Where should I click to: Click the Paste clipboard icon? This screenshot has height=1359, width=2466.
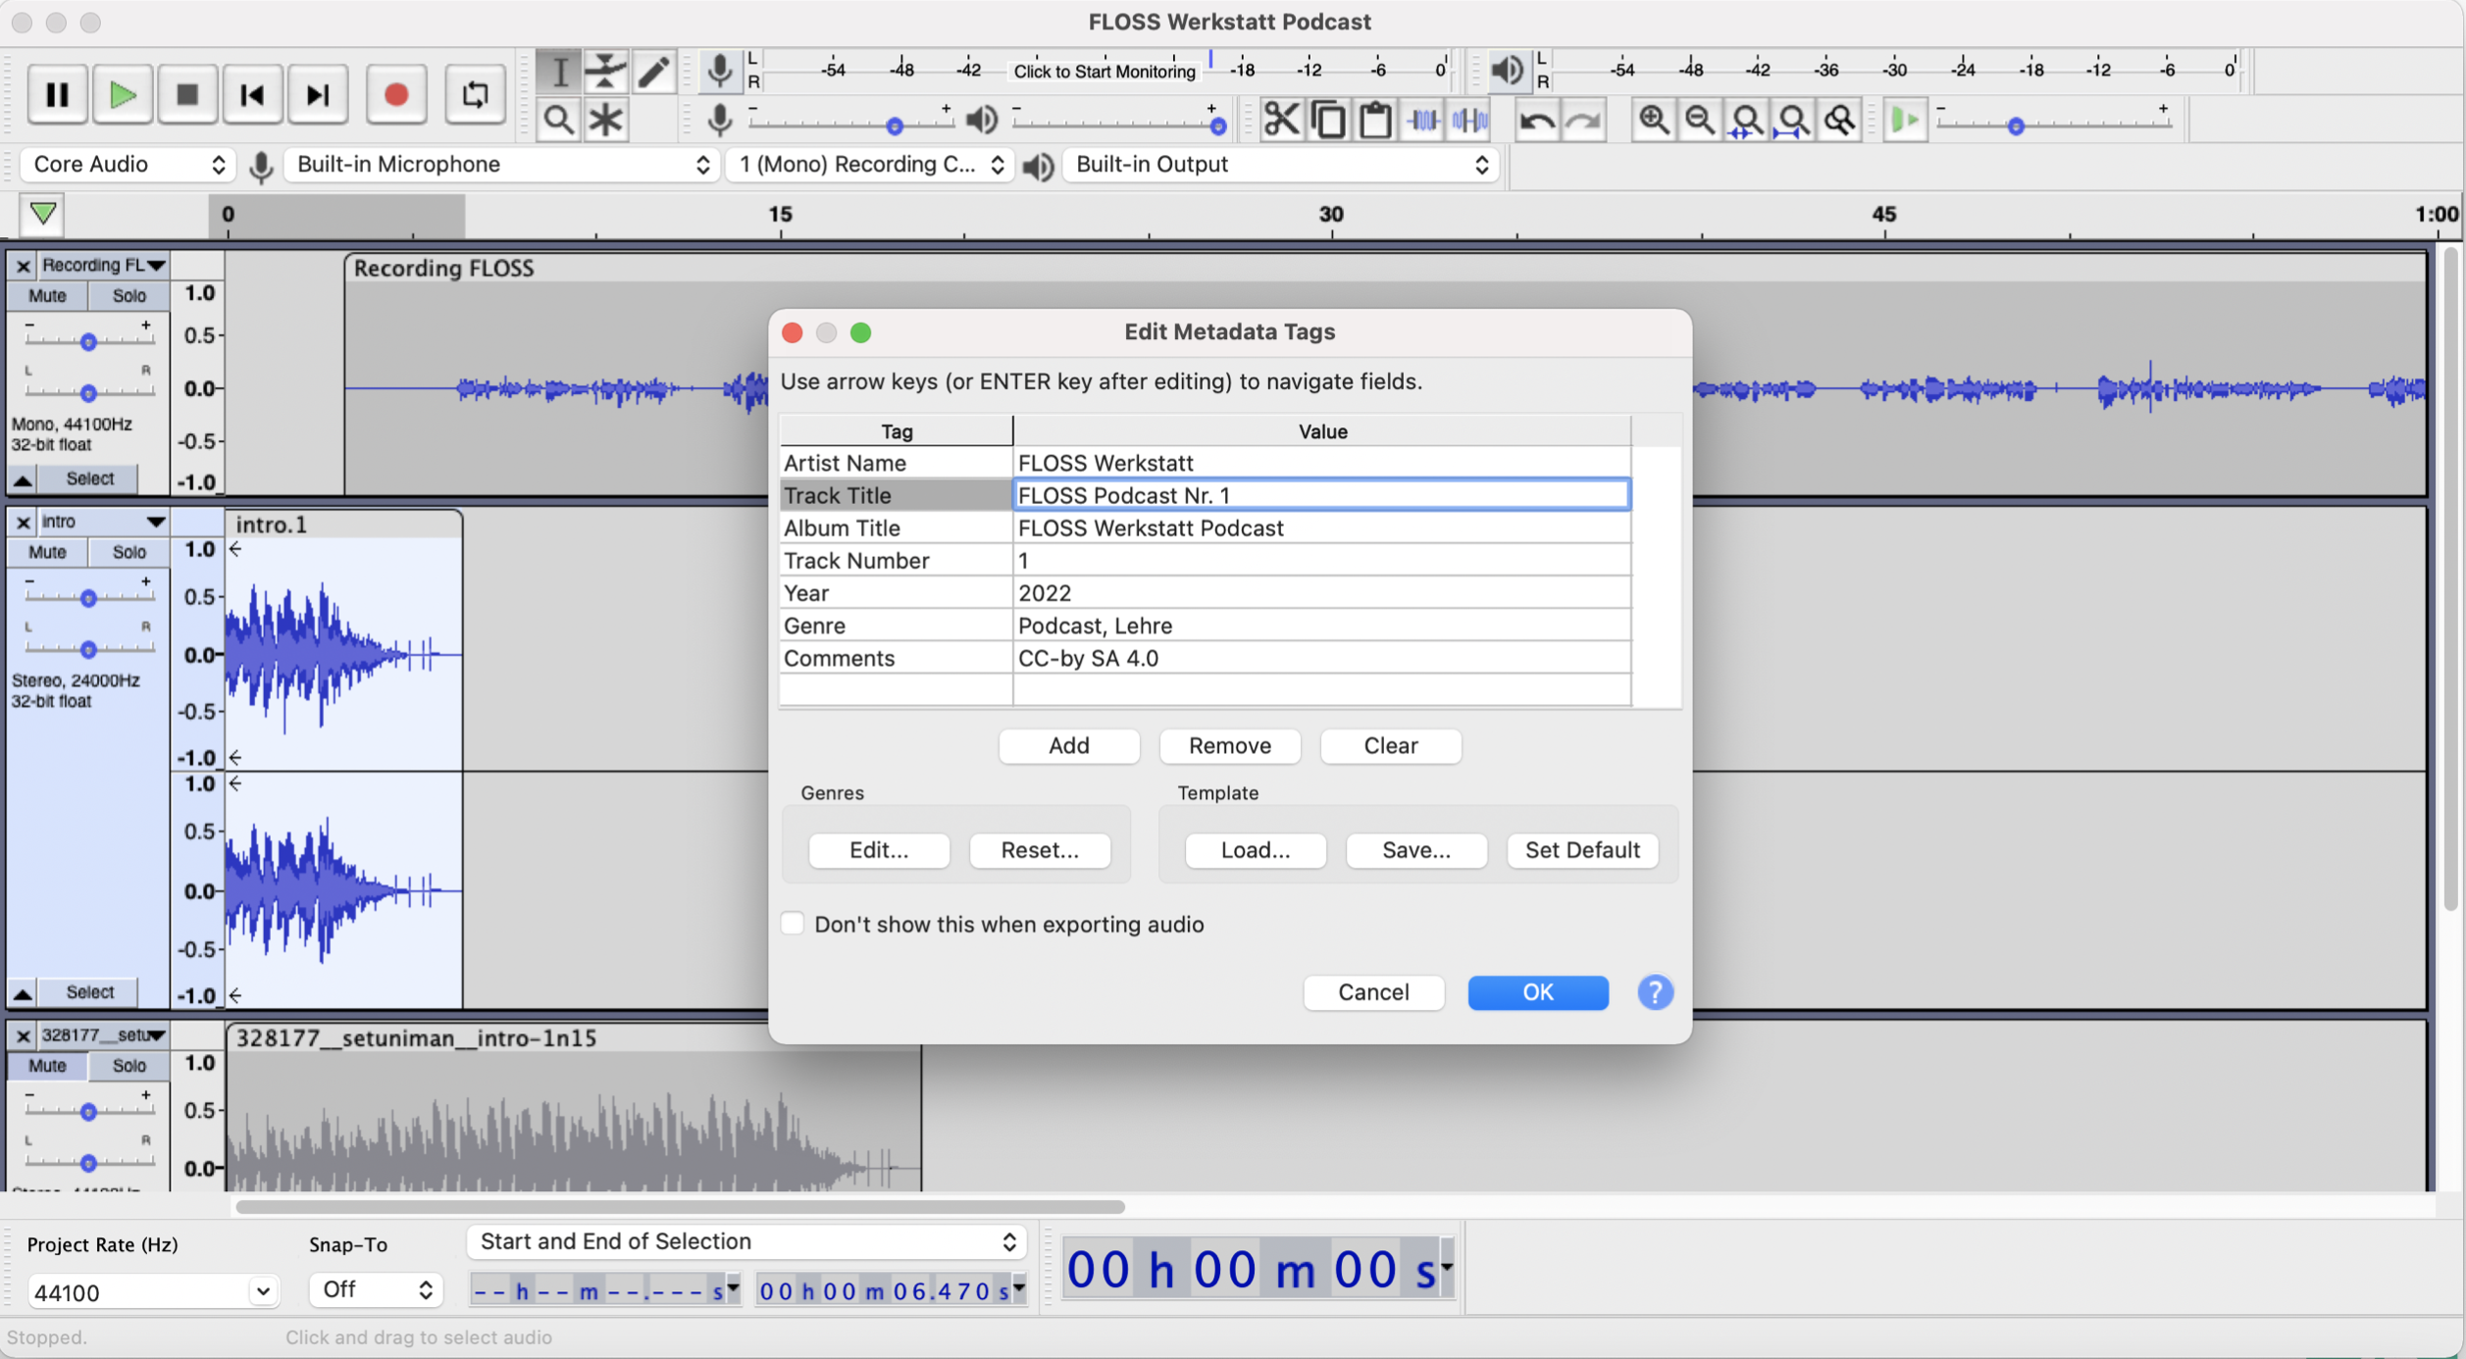tap(1375, 121)
